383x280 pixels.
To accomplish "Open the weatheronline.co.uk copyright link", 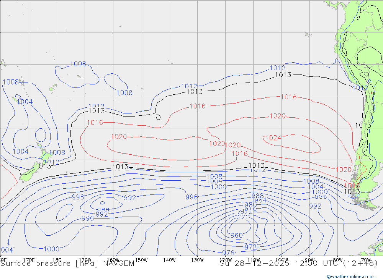I will 351,277.
